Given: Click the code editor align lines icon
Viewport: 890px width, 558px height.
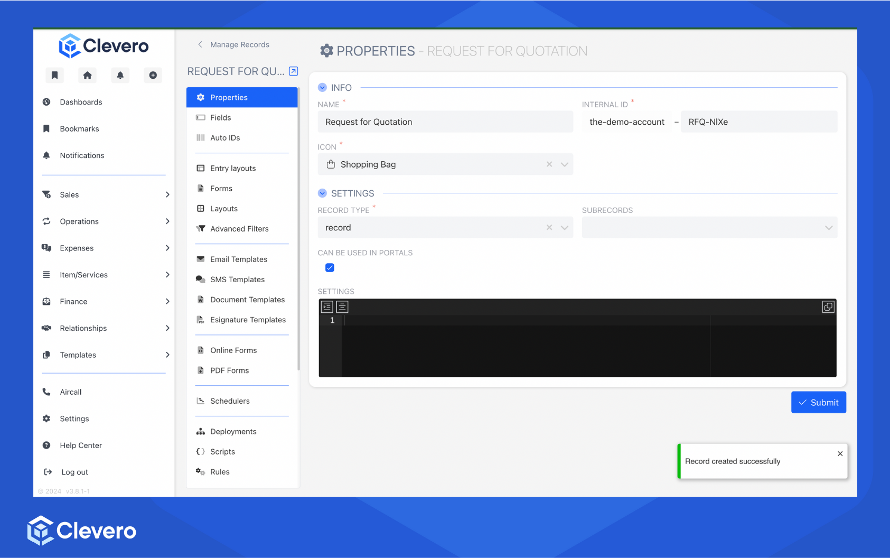Looking at the screenshot, I should click(x=342, y=306).
